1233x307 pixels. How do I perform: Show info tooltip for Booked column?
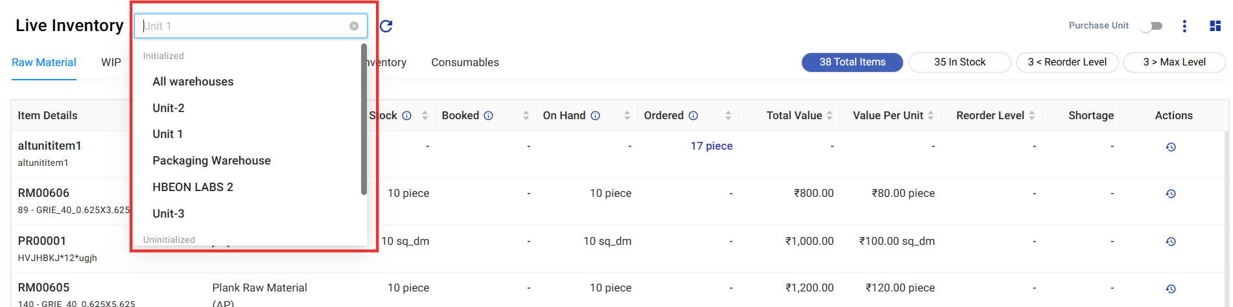click(x=489, y=116)
